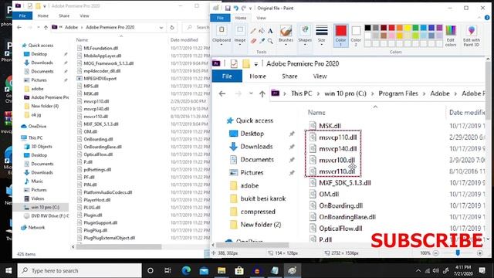
Task: Open the View tab in Explorer window
Action: click(84, 15)
